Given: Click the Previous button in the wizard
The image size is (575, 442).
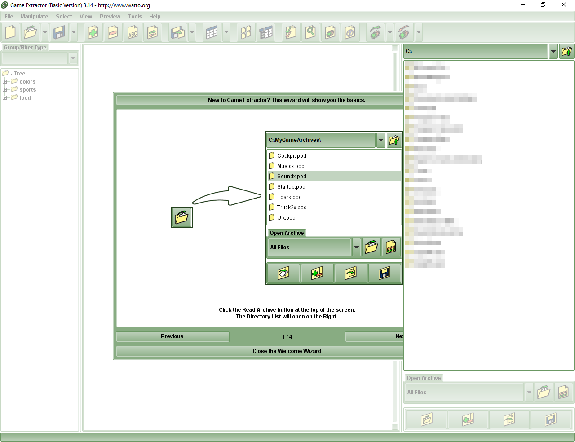Looking at the screenshot, I should [172, 336].
